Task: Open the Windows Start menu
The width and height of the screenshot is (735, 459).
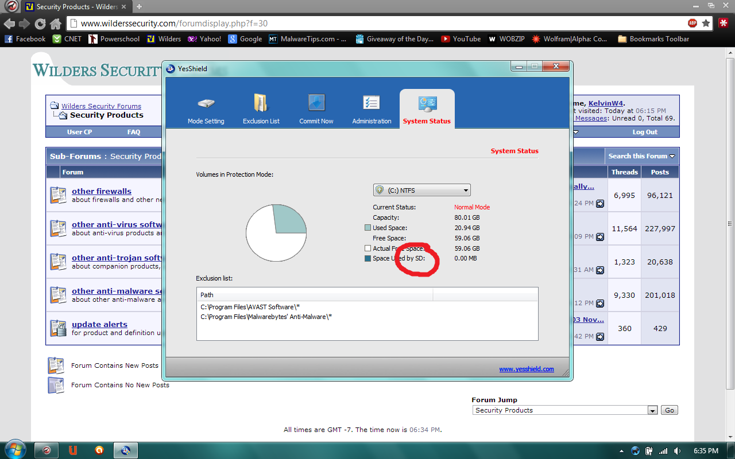Action: click(14, 450)
